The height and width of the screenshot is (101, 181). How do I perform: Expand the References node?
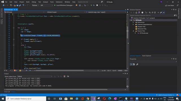133,22
